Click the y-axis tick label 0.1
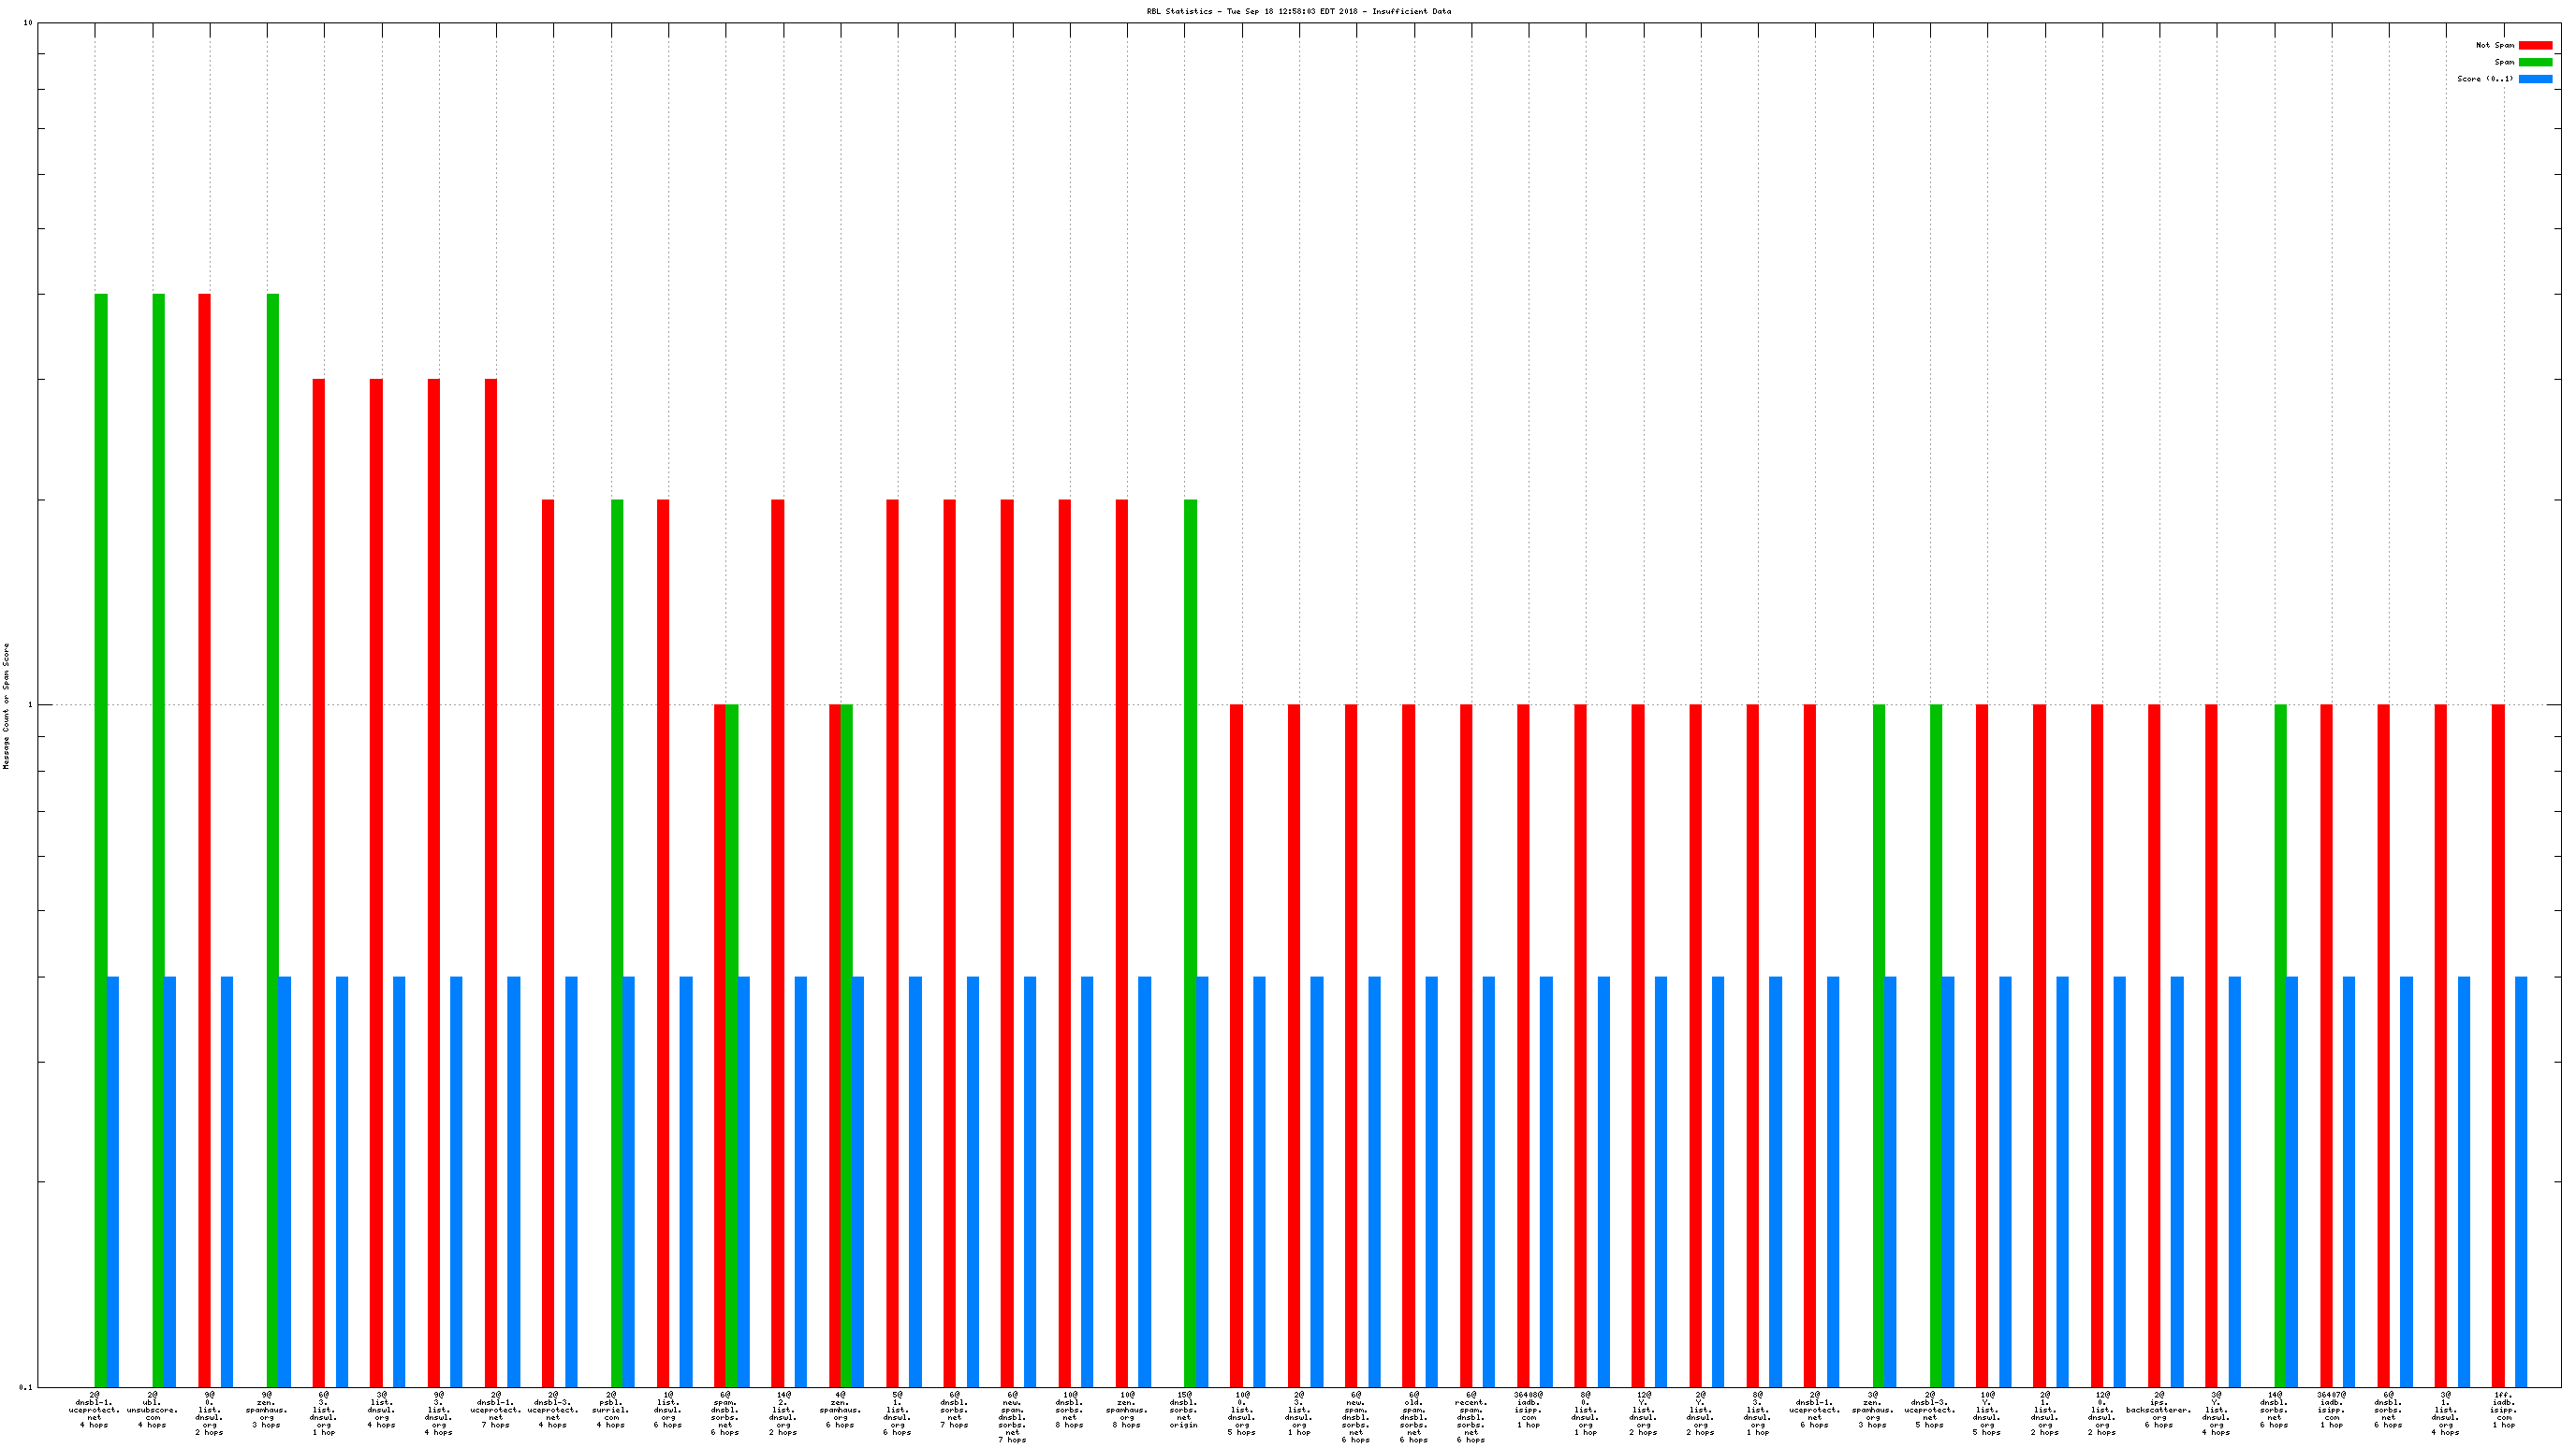Image resolution: width=2576 pixels, height=1448 pixels. [x=25, y=1387]
